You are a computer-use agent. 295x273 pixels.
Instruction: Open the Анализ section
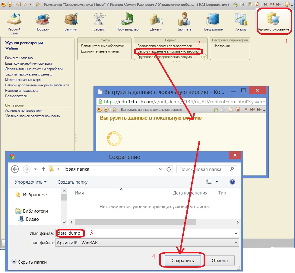(x=241, y=22)
